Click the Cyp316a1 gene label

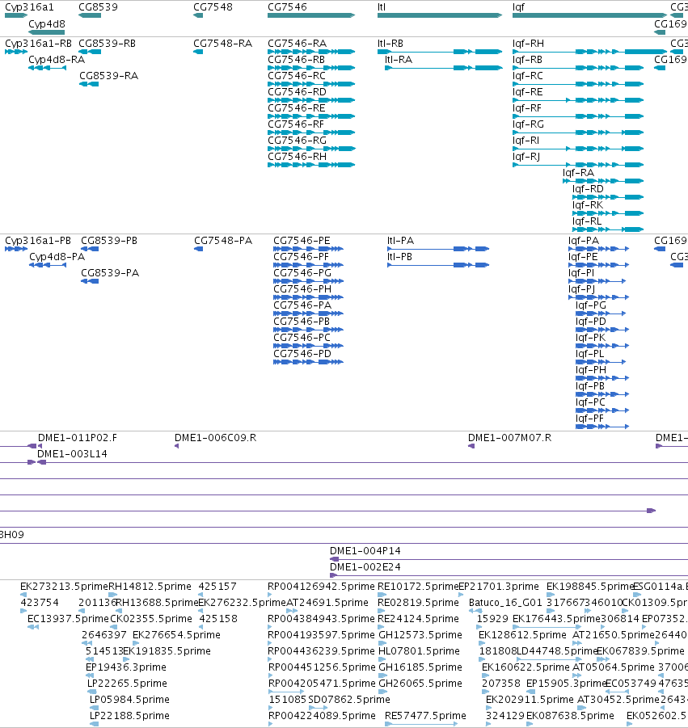click(x=29, y=7)
